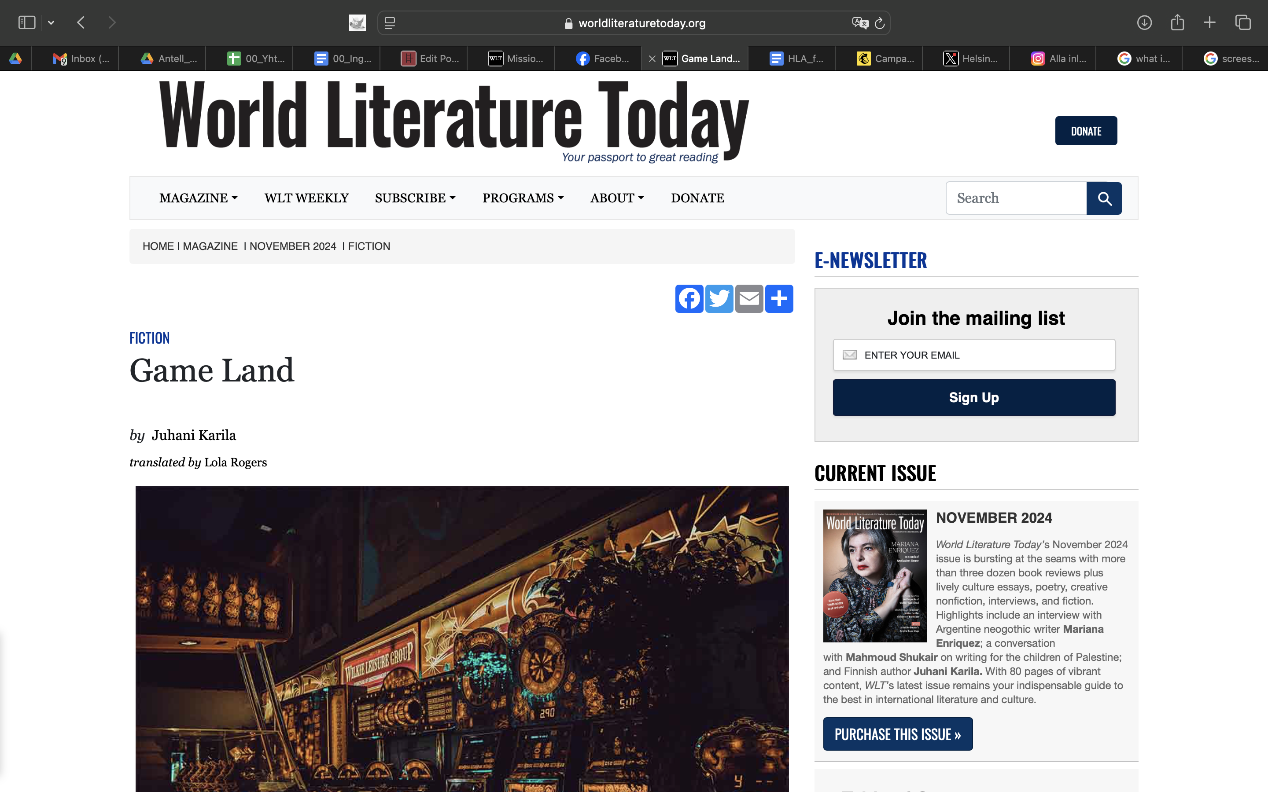Switch to the pinned Google Drive tab
Viewport: 1268px width, 792px height.
pyautogui.click(x=15, y=59)
